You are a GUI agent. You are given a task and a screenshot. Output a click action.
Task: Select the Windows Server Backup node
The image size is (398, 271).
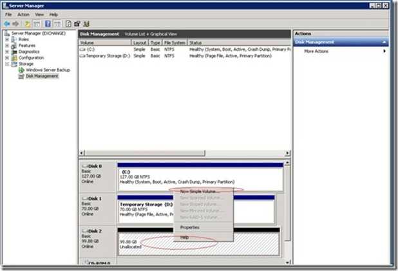(x=48, y=70)
